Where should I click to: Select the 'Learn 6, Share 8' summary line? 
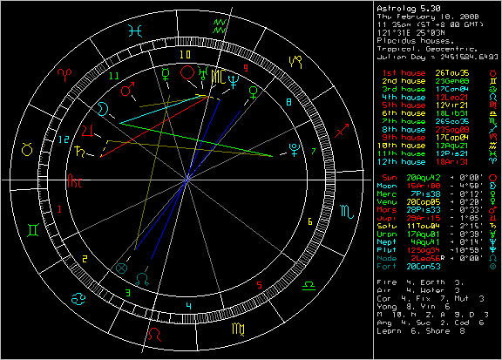tap(421, 331)
